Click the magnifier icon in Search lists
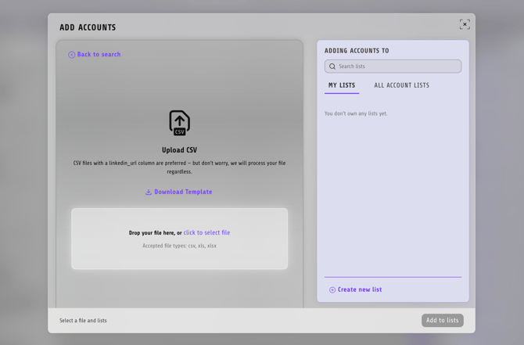524x345 pixels. (x=332, y=66)
